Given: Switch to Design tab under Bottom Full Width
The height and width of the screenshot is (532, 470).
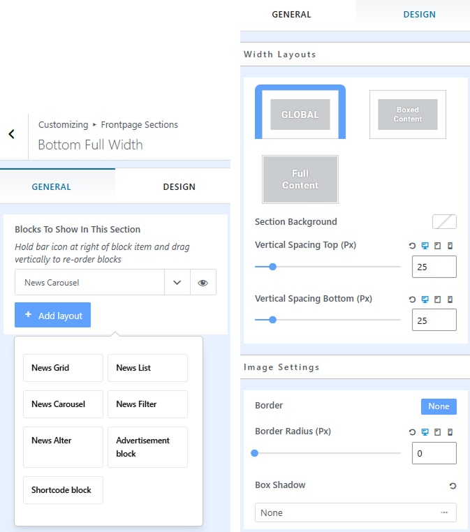Looking at the screenshot, I should coord(179,186).
